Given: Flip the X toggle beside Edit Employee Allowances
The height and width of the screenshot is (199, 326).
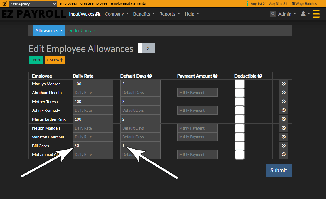Looking at the screenshot, I should [147, 48].
